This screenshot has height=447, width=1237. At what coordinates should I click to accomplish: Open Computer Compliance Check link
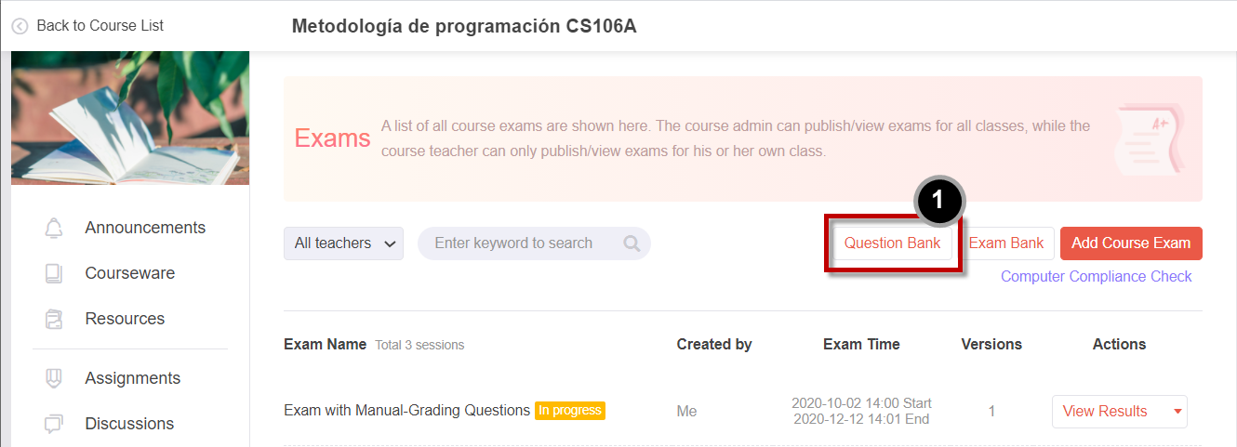[1097, 276]
